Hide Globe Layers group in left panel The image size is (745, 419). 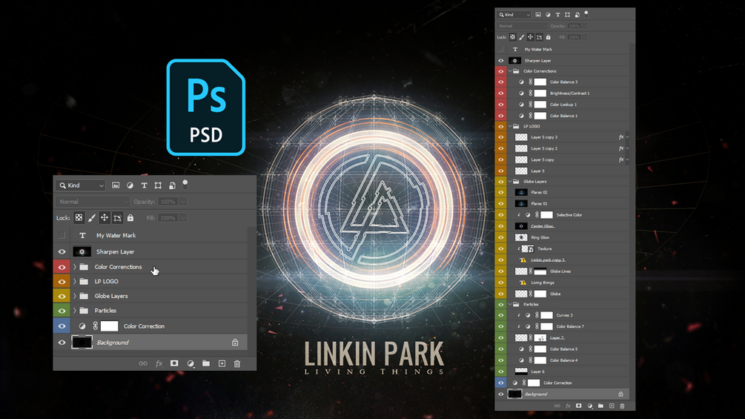coord(62,296)
